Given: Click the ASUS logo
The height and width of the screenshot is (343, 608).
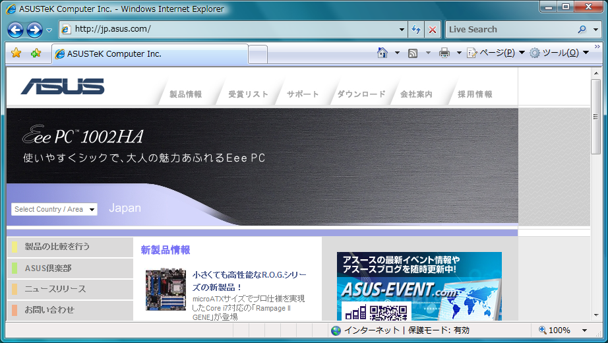Looking at the screenshot, I should point(63,86).
